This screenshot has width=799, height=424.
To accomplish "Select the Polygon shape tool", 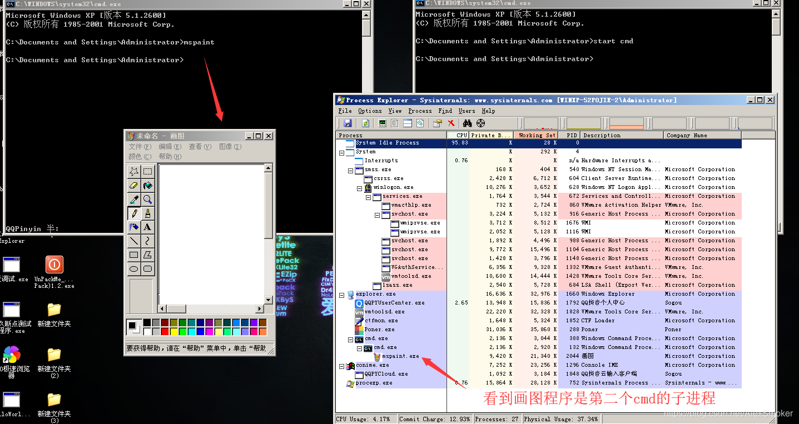I will [x=147, y=255].
